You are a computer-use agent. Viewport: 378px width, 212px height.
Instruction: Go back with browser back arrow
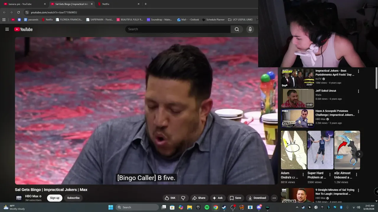pyautogui.click(x=4, y=12)
